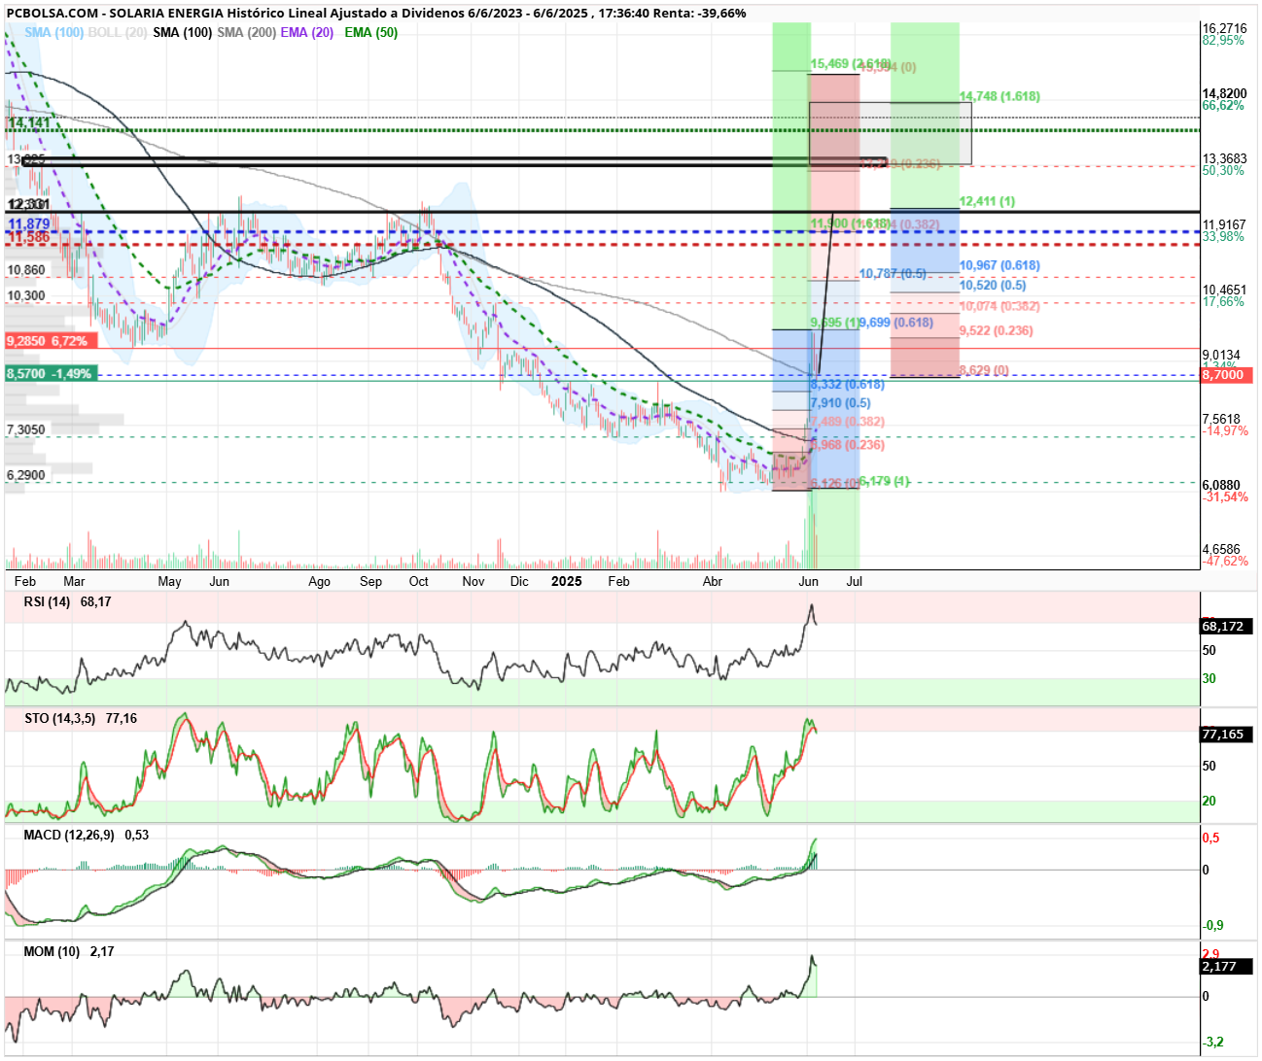Click the Mar month label on the time axis
The image size is (1262, 1061).
pyautogui.click(x=74, y=581)
